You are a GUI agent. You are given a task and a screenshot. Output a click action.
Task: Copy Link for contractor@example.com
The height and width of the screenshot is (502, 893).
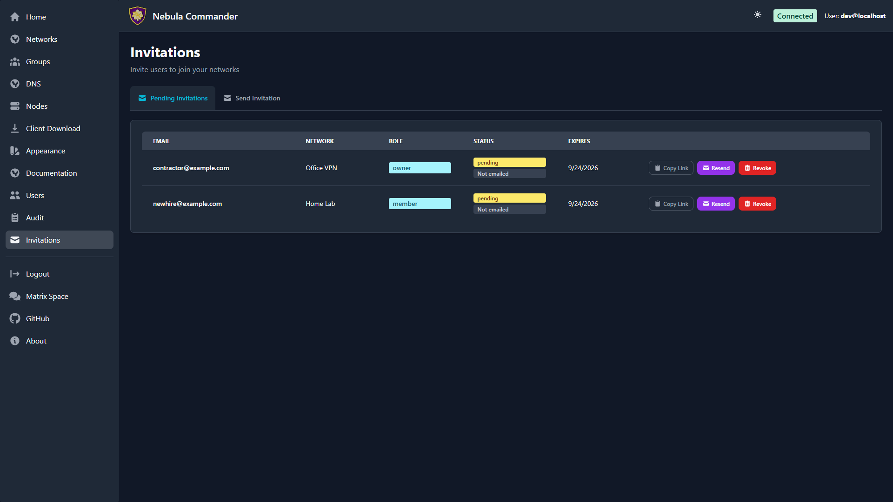click(671, 168)
